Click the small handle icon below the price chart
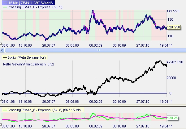Image resolution: width=186 pixels, height=129 pixels. pos(1,44)
